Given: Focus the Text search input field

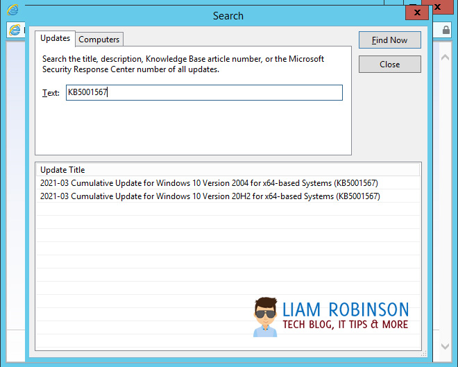Looking at the screenshot, I should point(204,92).
